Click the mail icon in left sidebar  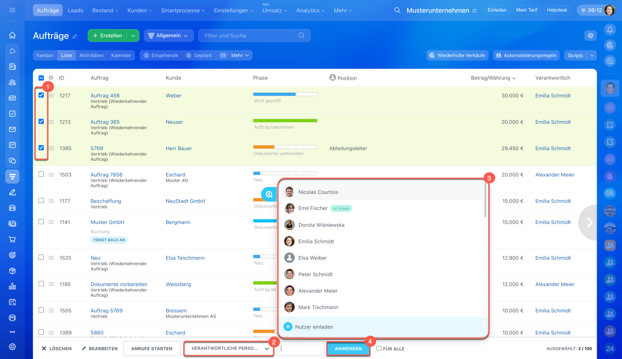coord(13,129)
